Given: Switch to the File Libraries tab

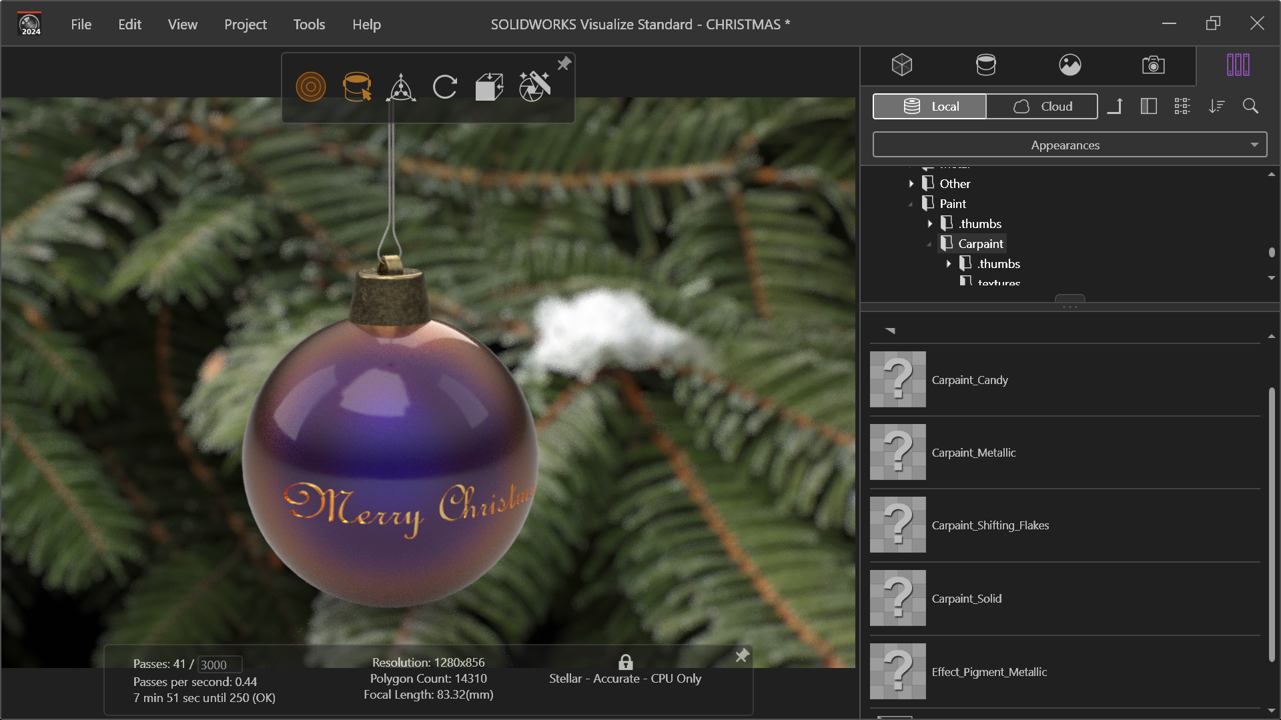Looking at the screenshot, I should (1238, 65).
